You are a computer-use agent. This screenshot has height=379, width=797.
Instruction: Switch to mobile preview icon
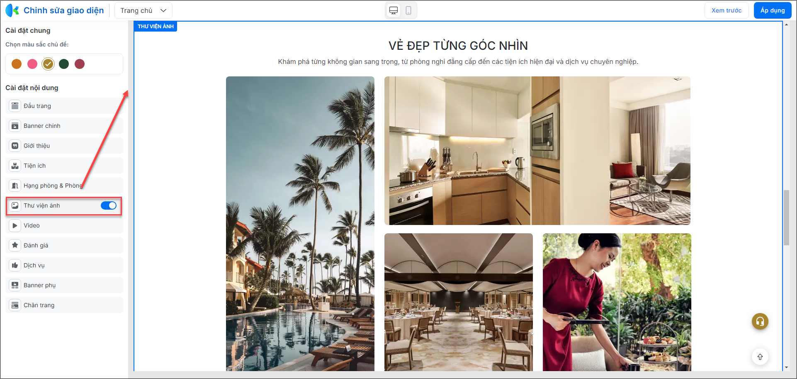coord(408,10)
